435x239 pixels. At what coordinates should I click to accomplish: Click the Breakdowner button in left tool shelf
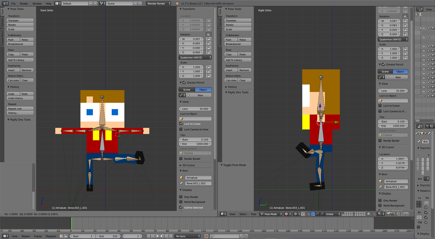tap(21, 44)
